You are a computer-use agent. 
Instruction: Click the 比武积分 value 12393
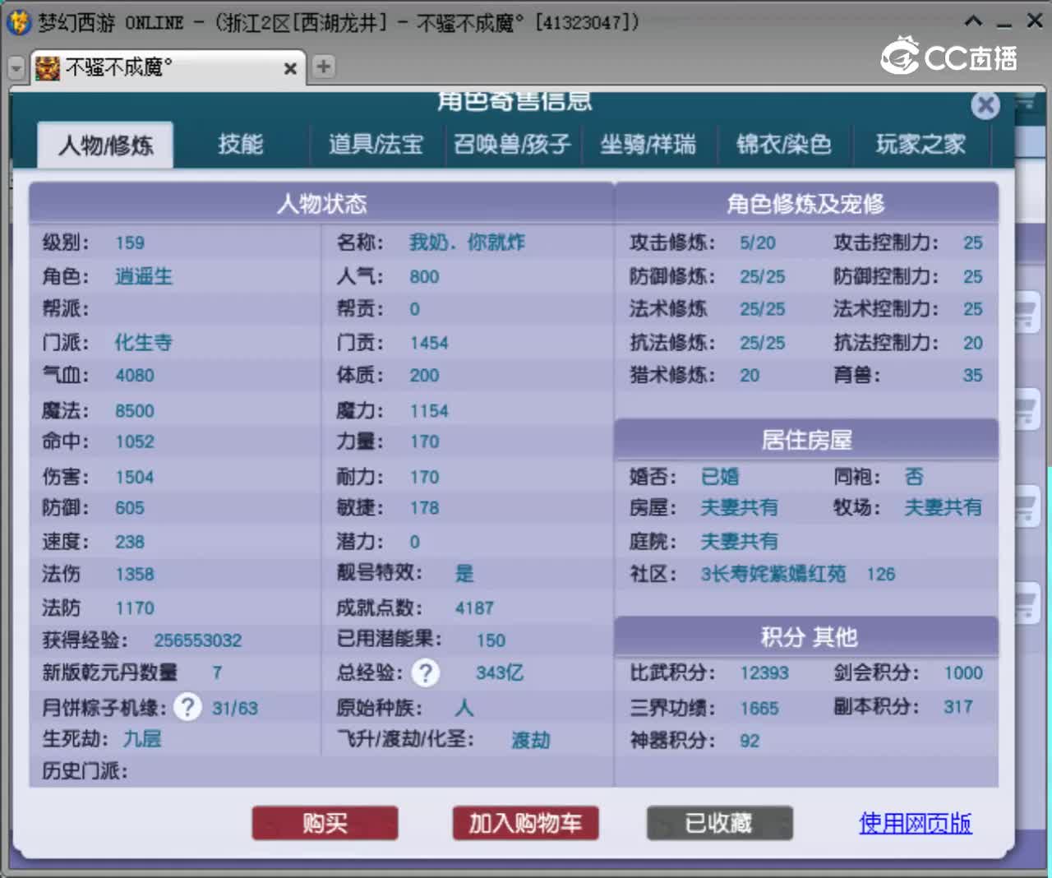[x=764, y=673]
